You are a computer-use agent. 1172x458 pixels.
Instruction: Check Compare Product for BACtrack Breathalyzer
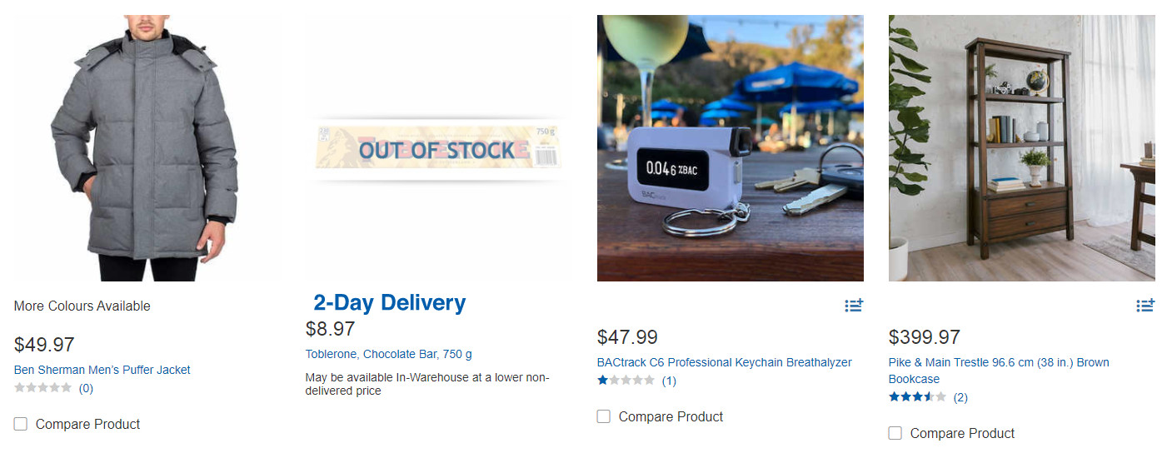tap(604, 416)
